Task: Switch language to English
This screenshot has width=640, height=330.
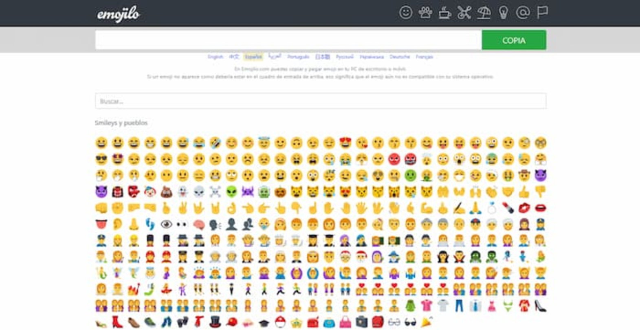Action: click(x=215, y=57)
